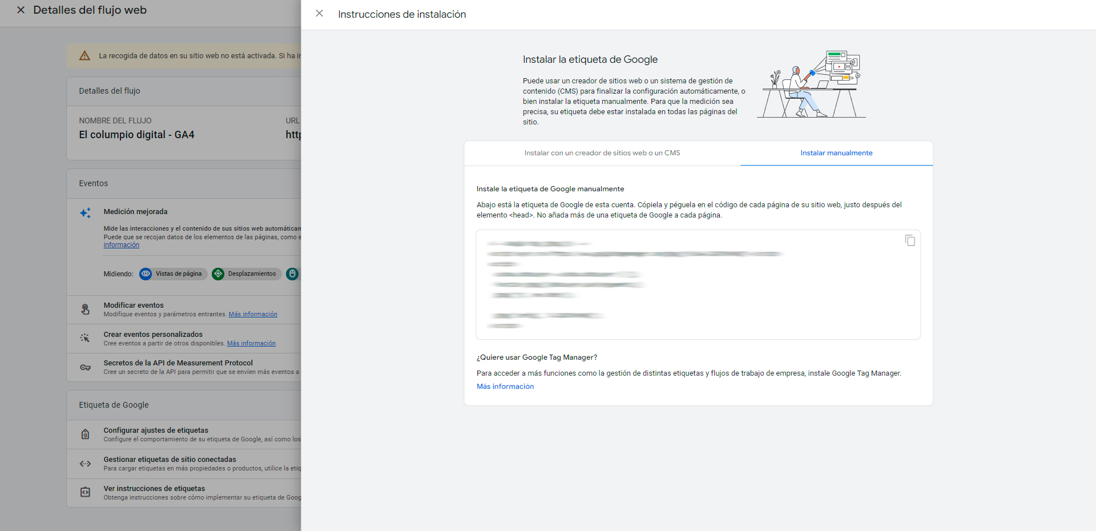Open Más información link under Crear eventos personalizados
Screen dimensions: 1096x531
pyautogui.click(x=251, y=344)
